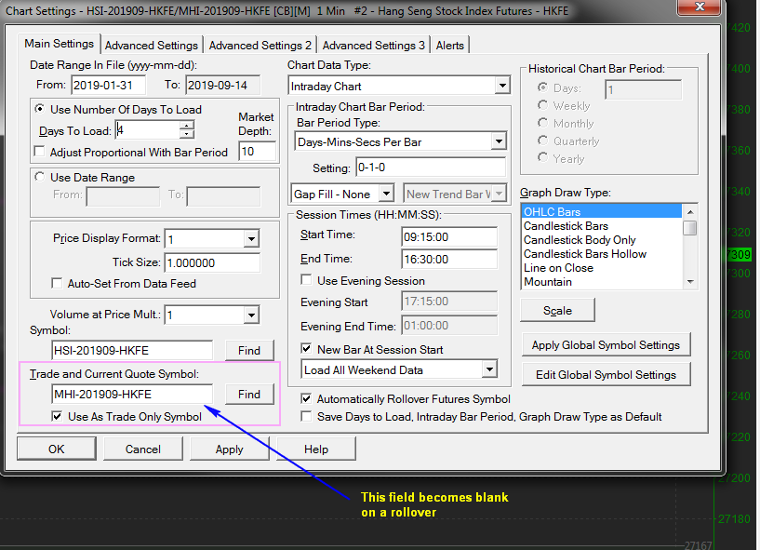Switch to the Main Settings tab
Image resolution: width=760 pixels, height=550 pixels.
(59, 44)
